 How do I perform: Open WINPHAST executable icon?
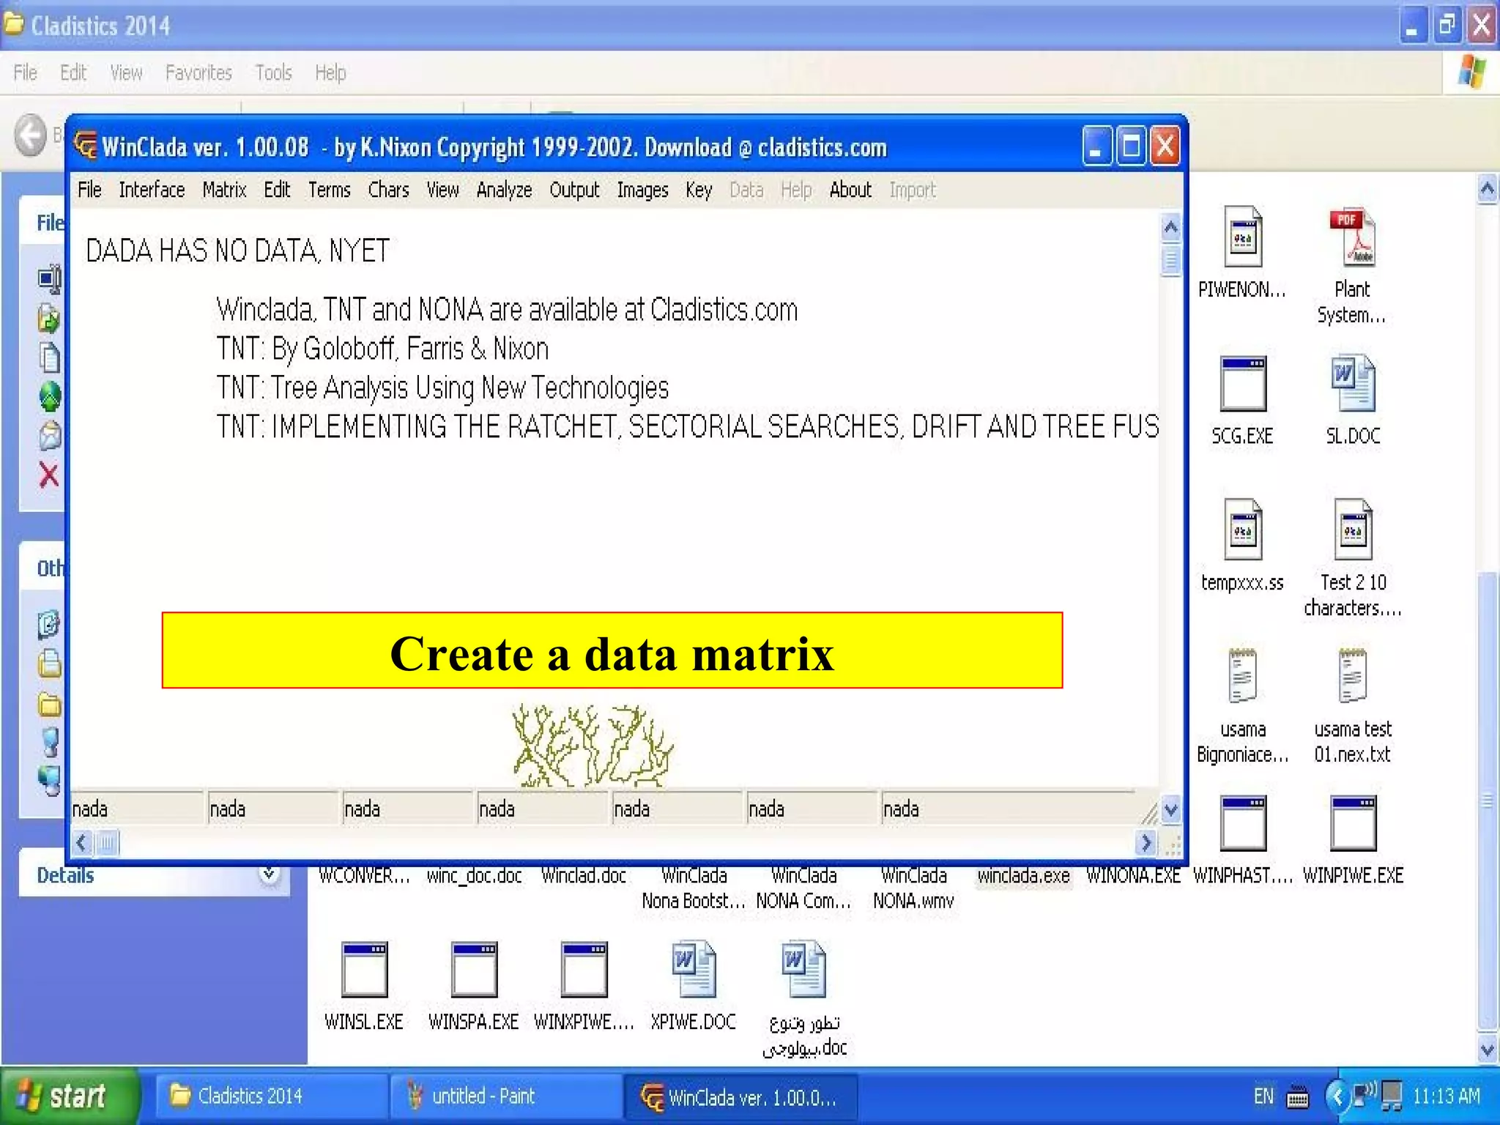click(x=1243, y=823)
